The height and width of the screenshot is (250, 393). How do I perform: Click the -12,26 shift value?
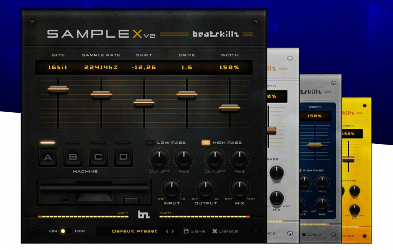pos(144,67)
